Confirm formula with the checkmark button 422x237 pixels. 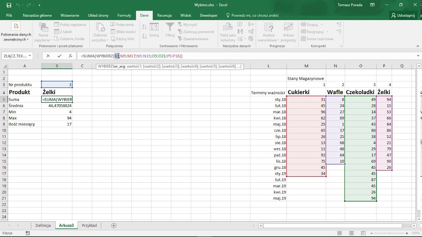(59, 56)
